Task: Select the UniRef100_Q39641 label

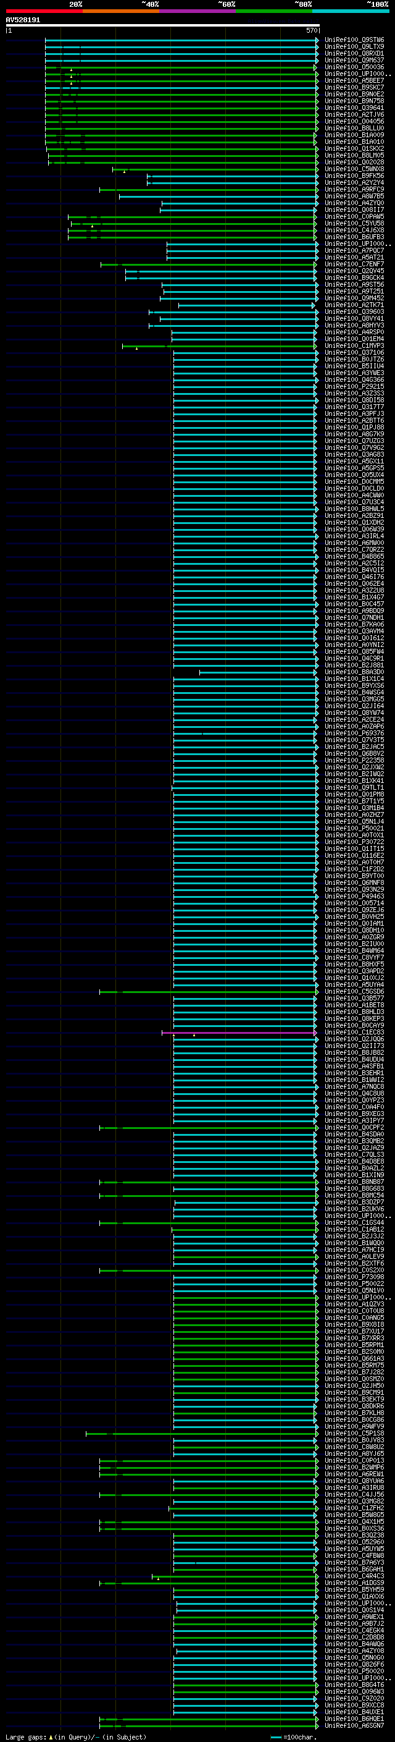Action: [354, 108]
